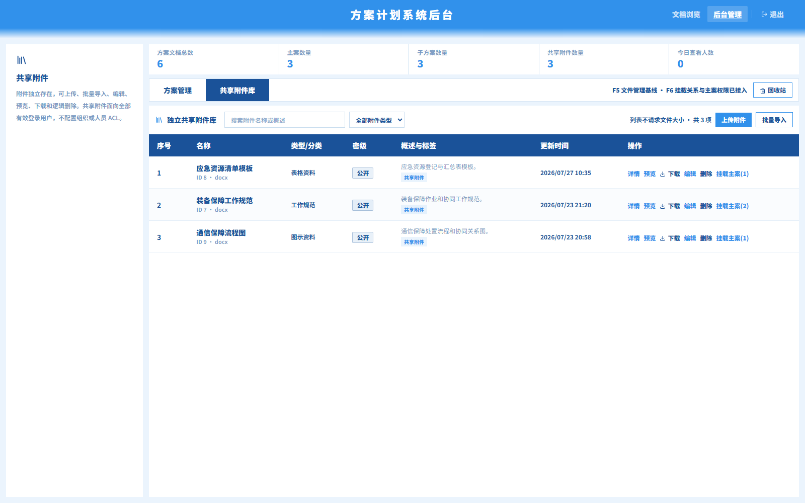Click the trash icon on the 回收站 button
Screen dimensions: 805x503
pyautogui.click(x=763, y=91)
